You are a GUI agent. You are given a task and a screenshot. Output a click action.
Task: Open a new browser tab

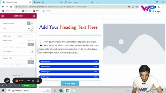click(97, 2)
